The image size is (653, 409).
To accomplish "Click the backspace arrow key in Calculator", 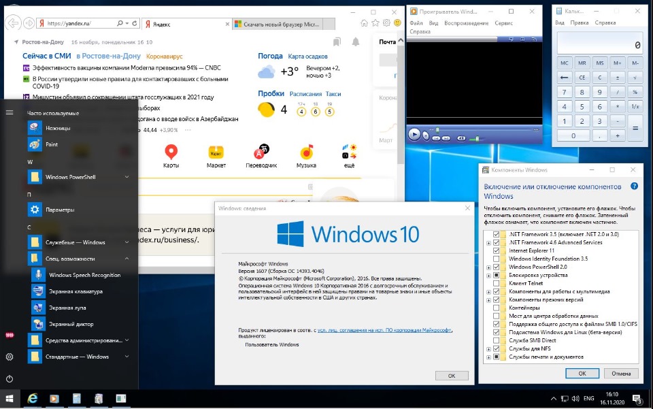I will tap(565, 78).
